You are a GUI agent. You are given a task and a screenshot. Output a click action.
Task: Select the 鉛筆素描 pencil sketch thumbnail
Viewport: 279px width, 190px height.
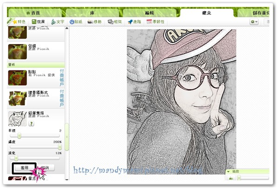(18, 119)
